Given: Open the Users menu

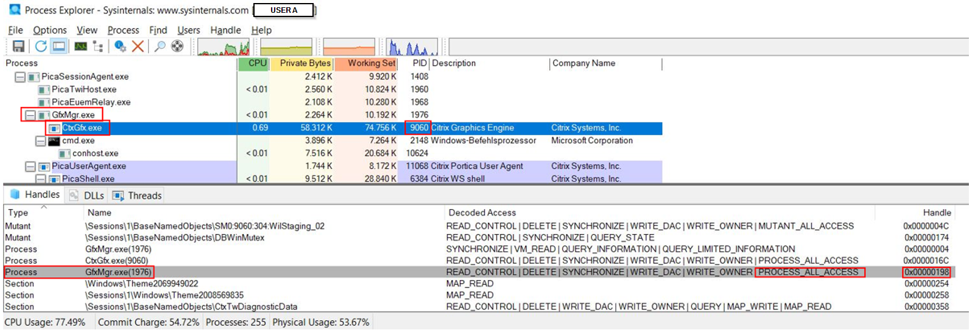Looking at the screenshot, I should tap(188, 30).
